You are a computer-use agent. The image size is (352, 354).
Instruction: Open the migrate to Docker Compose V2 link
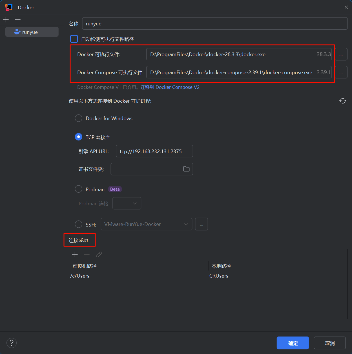(x=170, y=87)
